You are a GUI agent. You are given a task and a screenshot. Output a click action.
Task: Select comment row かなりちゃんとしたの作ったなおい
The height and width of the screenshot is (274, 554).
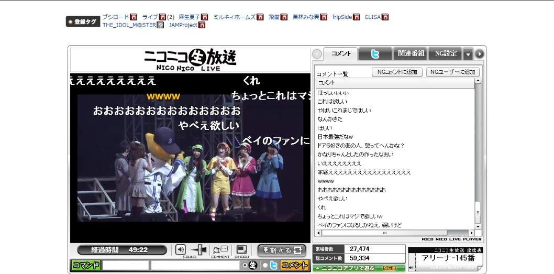point(395,155)
